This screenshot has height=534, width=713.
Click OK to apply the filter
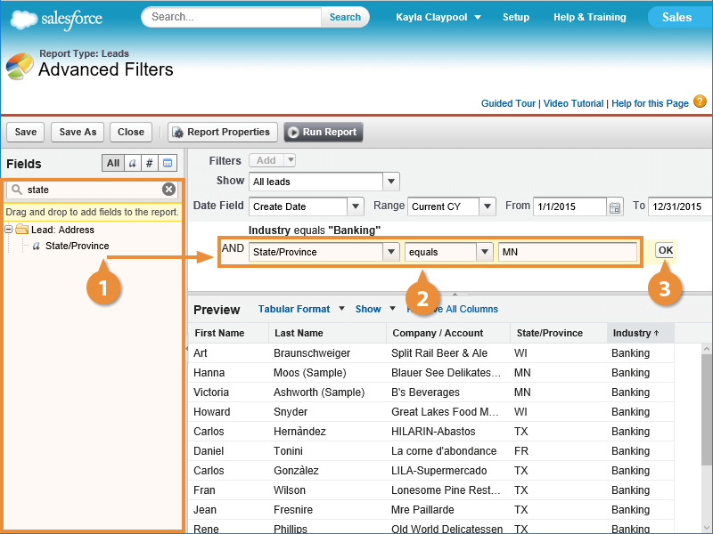pyautogui.click(x=665, y=250)
